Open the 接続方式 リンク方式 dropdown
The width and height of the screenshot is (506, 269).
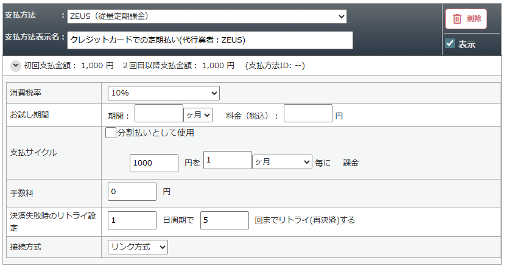point(138,246)
